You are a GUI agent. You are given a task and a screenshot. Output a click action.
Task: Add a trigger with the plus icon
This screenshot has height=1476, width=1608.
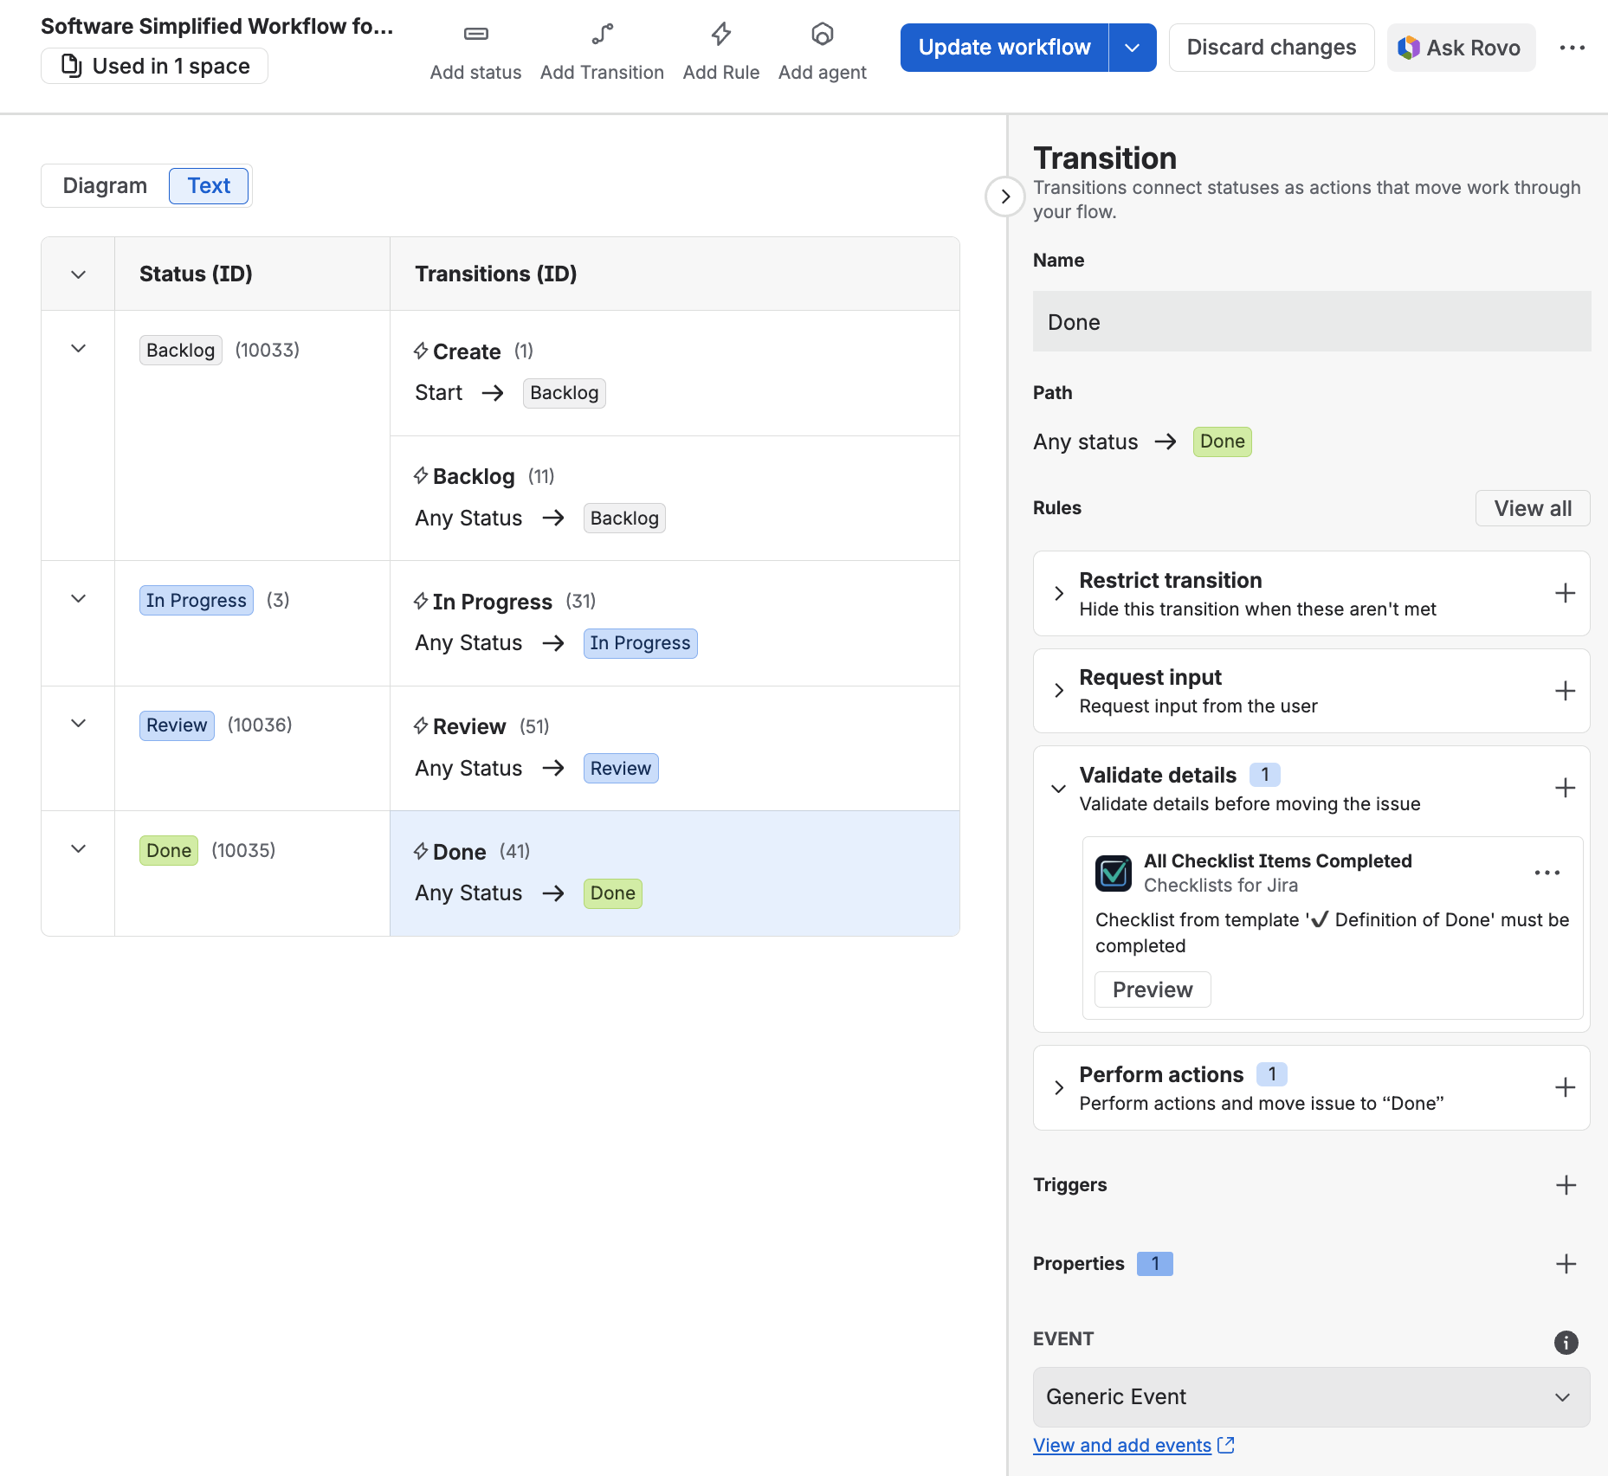[1565, 1185]
